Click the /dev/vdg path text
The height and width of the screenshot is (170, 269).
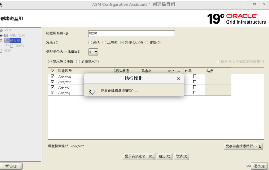tap(64, 77)
